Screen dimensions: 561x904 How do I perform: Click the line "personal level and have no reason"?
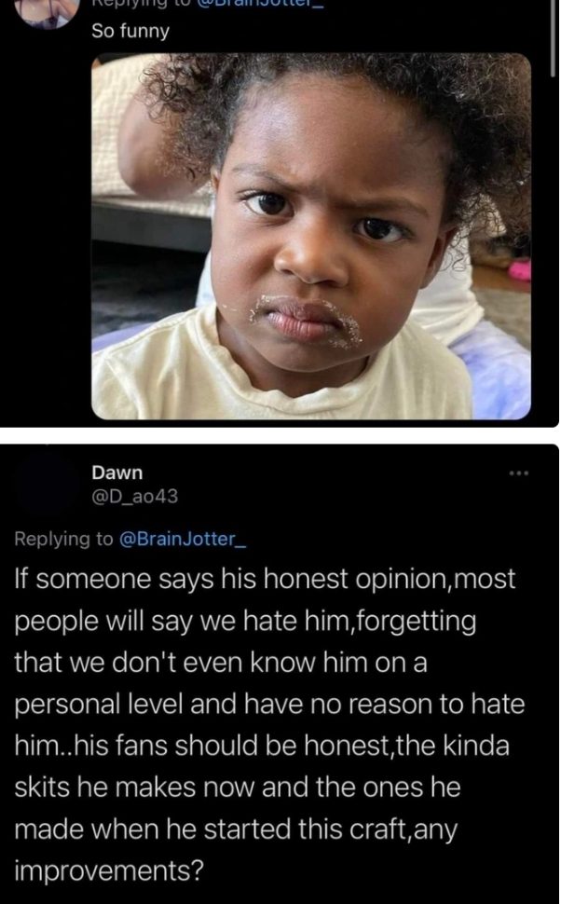(269, 704)
